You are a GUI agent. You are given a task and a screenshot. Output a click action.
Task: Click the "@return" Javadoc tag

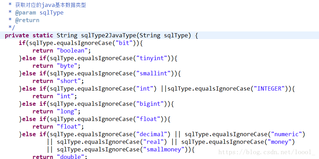(x=27, y=20)
